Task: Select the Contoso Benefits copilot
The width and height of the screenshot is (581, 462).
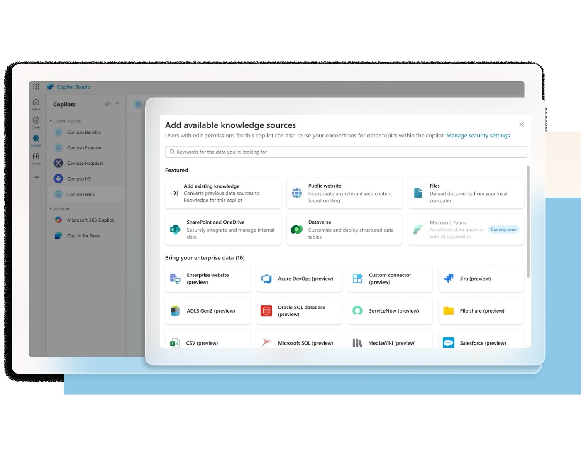Action: tap(86, 132)
